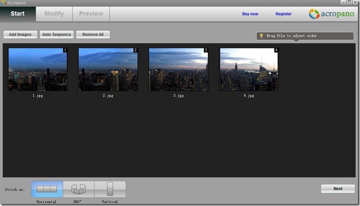Switch to the Start tab

[18, 14]
